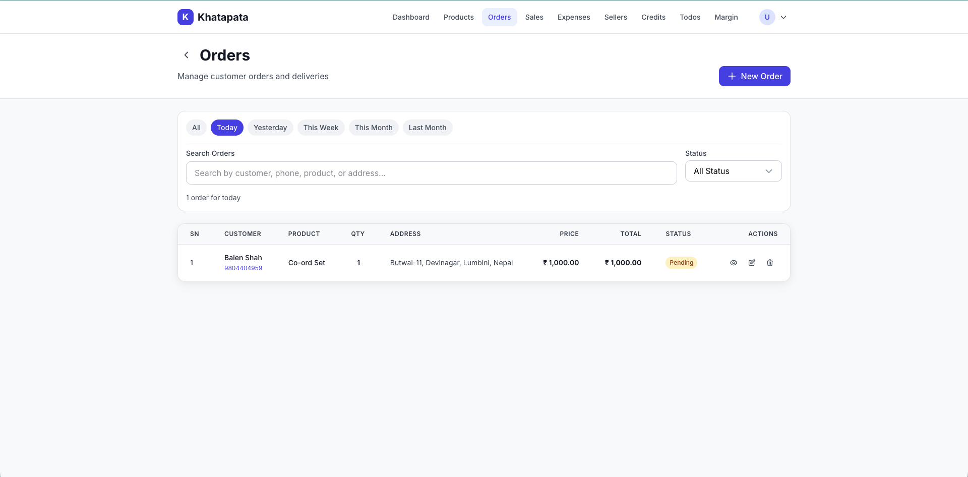Screen dimensions: 968x477
Task: Click the Pending status badge
Action: [x=681, y=262]
